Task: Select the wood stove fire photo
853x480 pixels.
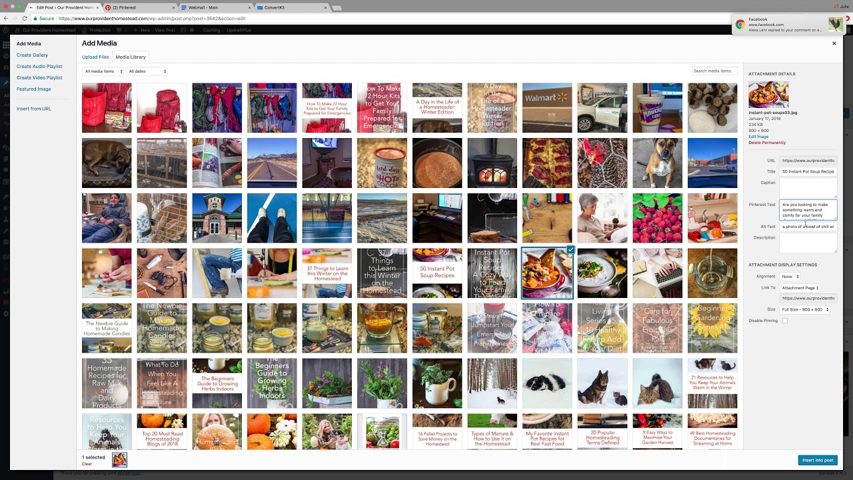Action: click(x=492, y=163)
